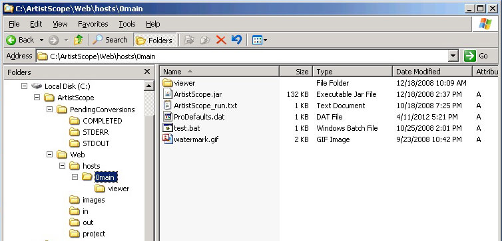Sort by the Type column header

(x=352, y=72)
